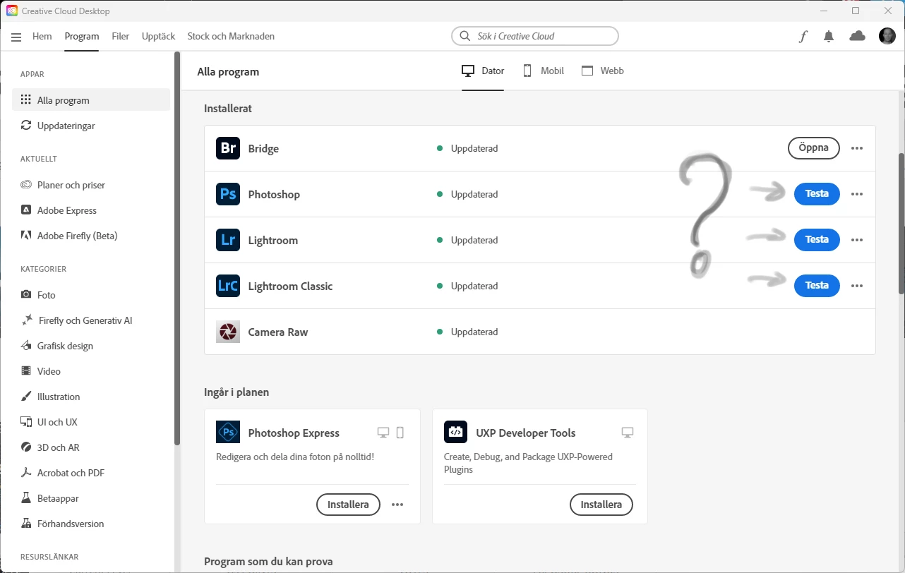Image resolution: width=905 pixels, height=573 pixels.
Task: Select the Program tab
Action: point(82,36)
